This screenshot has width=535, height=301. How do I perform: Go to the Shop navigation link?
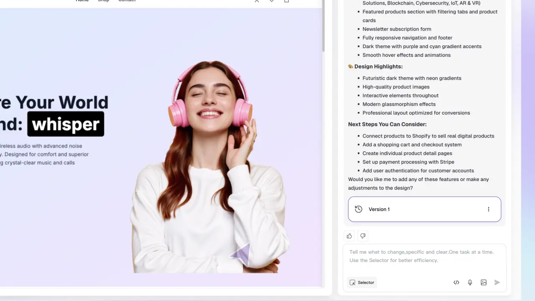103,1
